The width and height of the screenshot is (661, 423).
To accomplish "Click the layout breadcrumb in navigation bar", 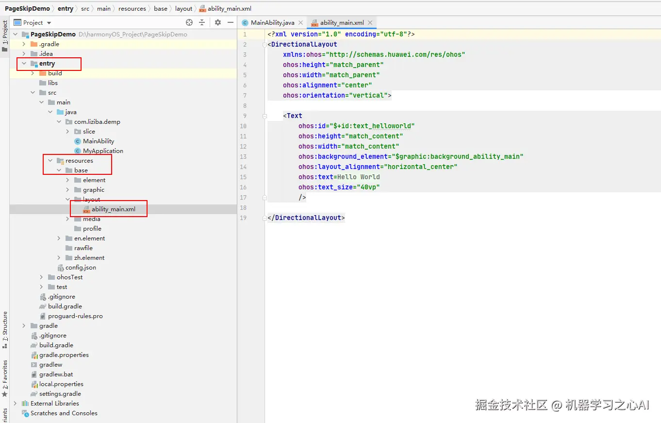I will pos(183,9).
